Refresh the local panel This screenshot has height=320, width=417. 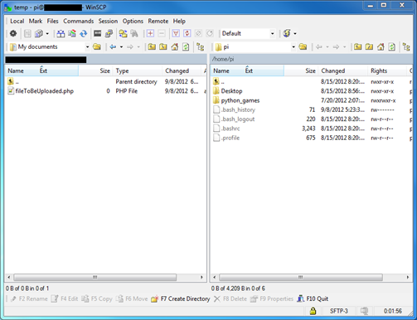click(186, 46)
